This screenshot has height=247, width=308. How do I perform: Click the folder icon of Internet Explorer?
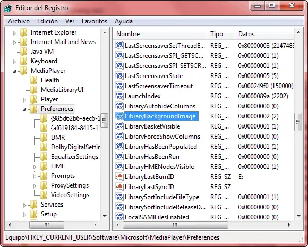tap(24, 32)
